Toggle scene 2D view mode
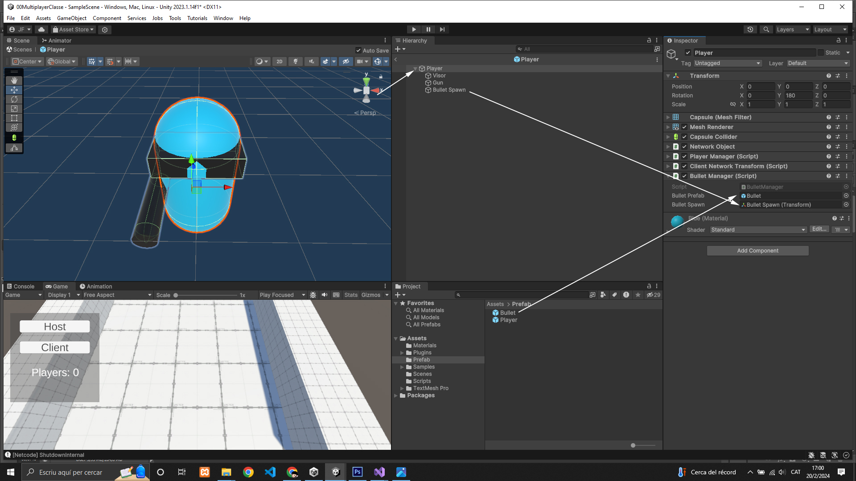The image size is (856, 481). 279,61
